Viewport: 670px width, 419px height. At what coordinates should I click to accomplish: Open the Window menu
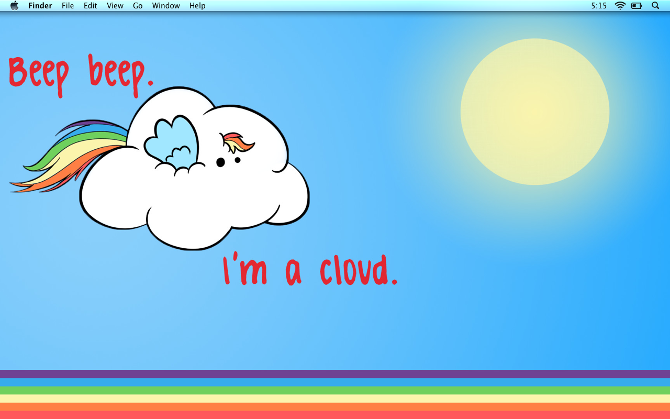(x=166, y=6)
